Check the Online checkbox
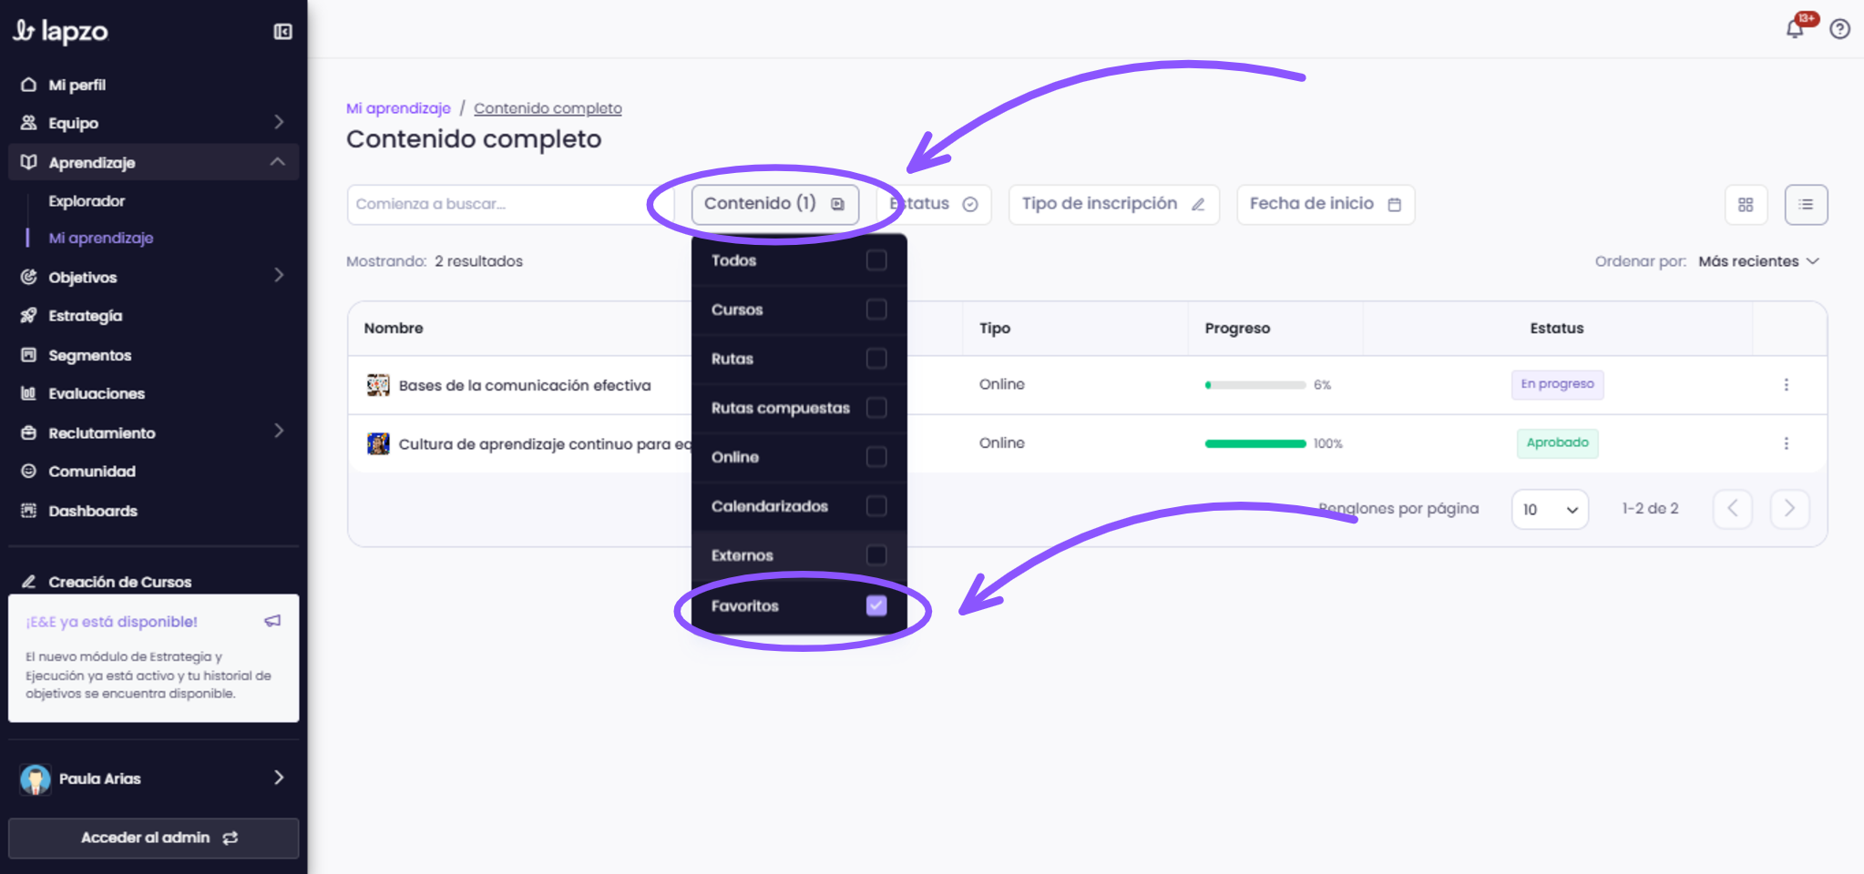 pos(876,457)
